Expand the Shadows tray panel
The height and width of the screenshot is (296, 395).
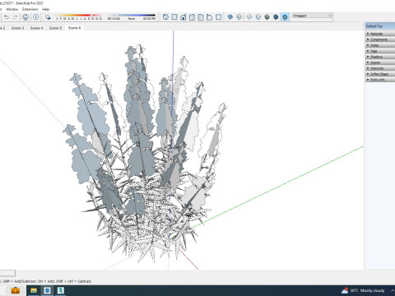pos(380,57)
